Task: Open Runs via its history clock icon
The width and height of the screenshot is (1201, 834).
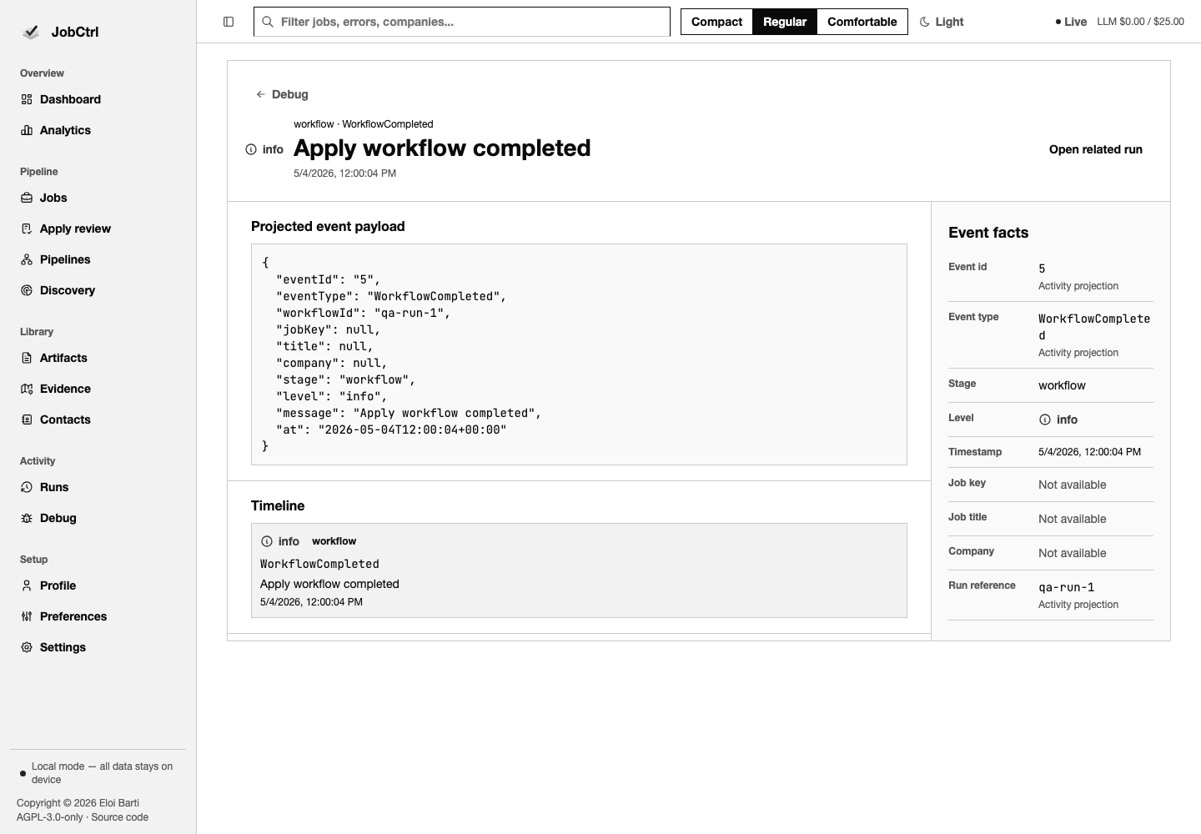Action: 27,487
